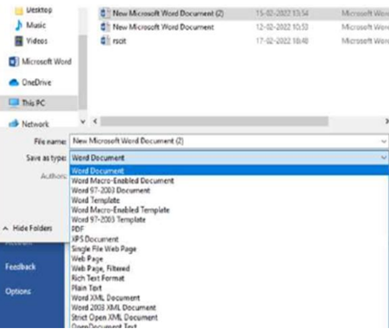Collapse the Hide Folders chevron
This screenshot has width=389, height=335.
click(x=6, y=228)
